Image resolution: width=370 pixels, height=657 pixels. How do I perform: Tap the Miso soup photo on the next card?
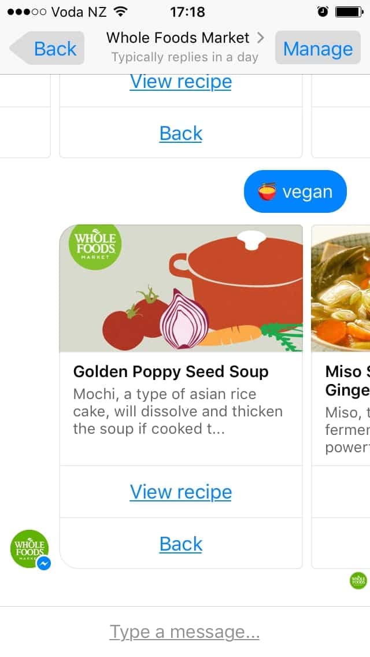point(341,289)
